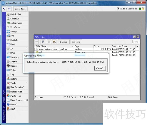Click the IP icon in the sidebar
Viewport: 147px width, 125px height.
8,49
